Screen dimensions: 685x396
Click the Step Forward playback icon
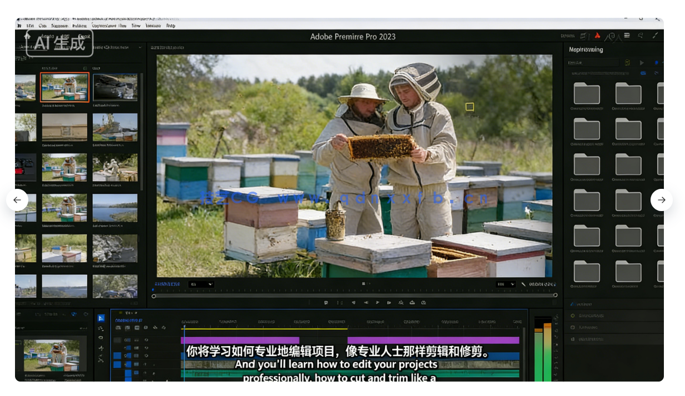tap(389, 303)
